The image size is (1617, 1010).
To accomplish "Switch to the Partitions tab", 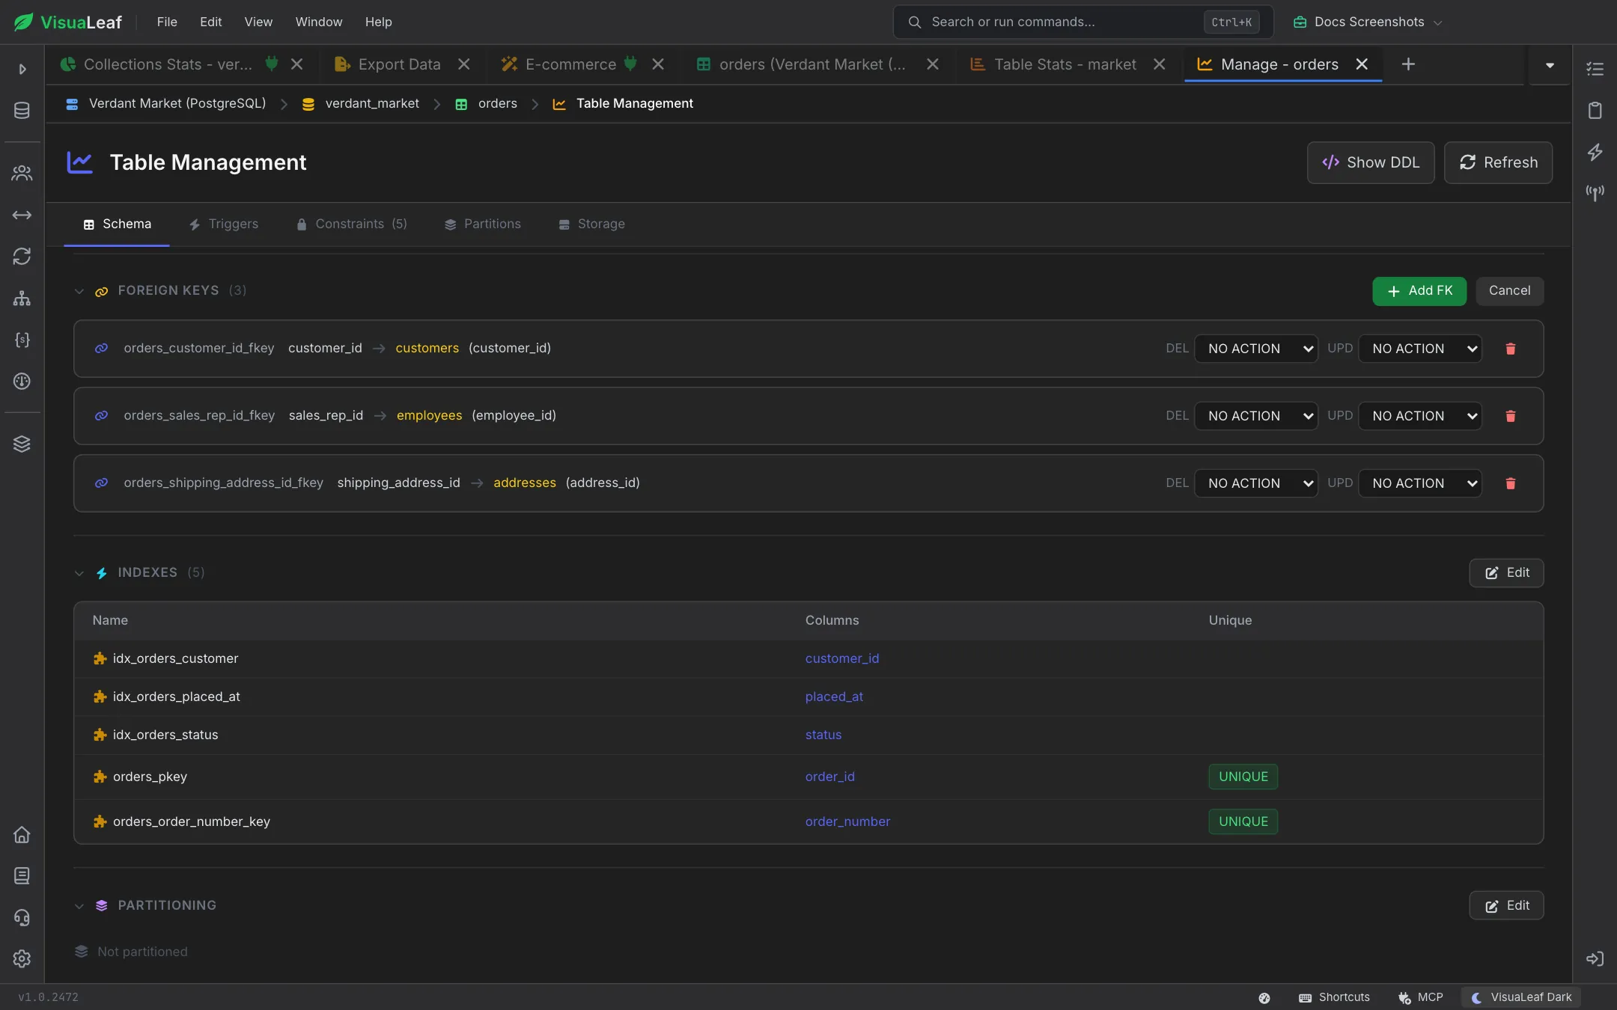I will coord(482,224).
